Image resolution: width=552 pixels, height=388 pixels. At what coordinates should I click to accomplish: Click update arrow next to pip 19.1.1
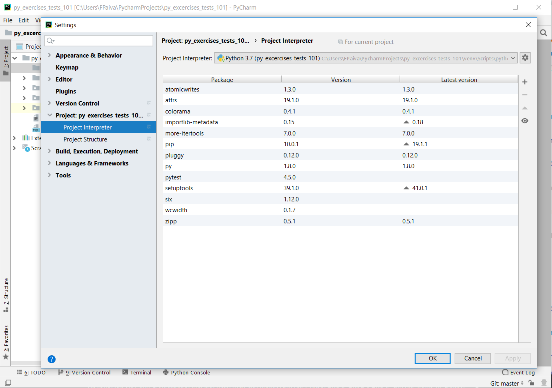click(406, 144)
